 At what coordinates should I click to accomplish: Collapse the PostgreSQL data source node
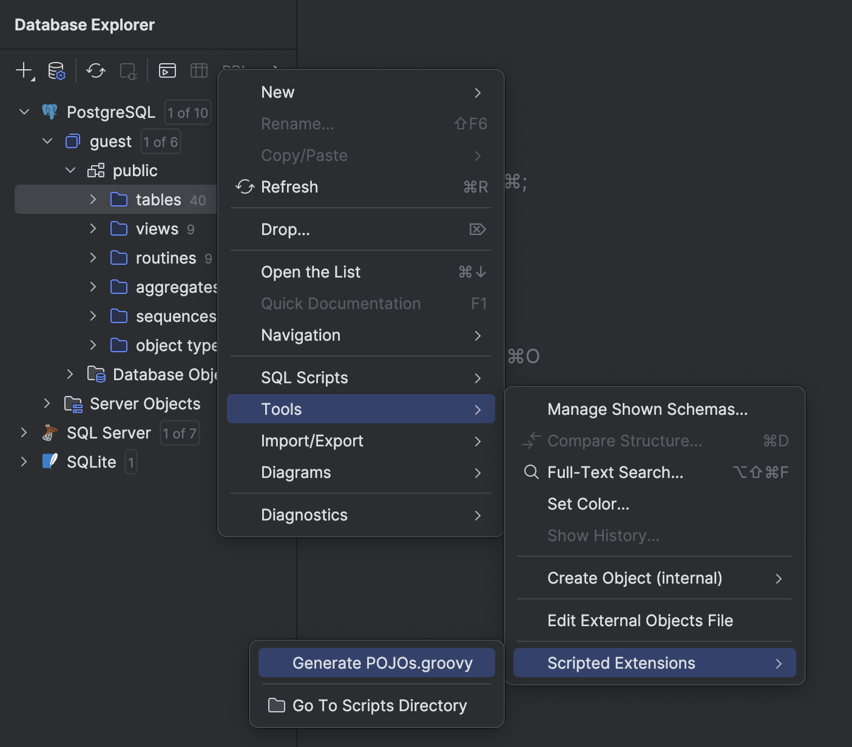[24, 112]
